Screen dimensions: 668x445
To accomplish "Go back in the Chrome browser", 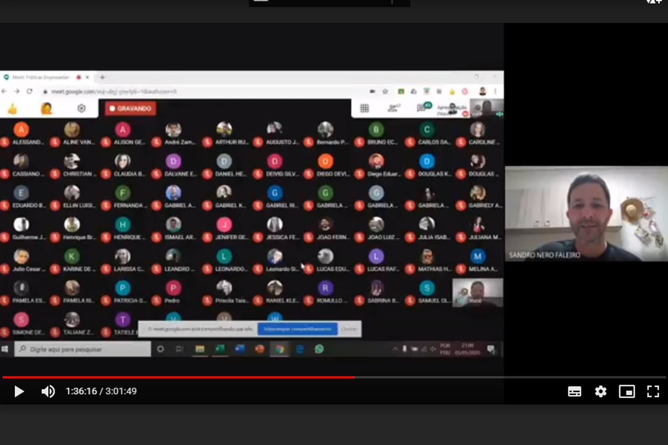I will tap(4, 91).
